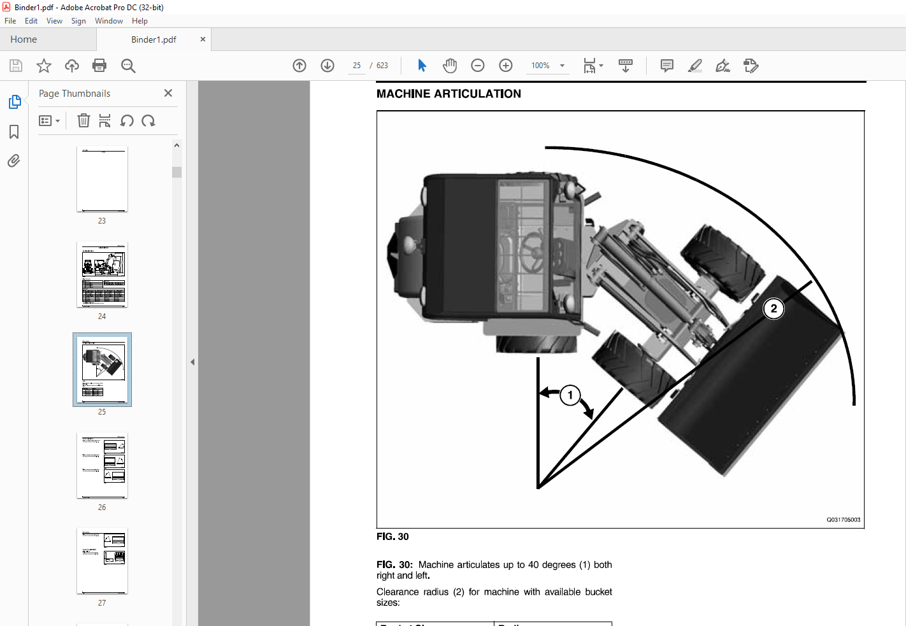
Task: Open the Find text search tool
Action: click(128, 66)
